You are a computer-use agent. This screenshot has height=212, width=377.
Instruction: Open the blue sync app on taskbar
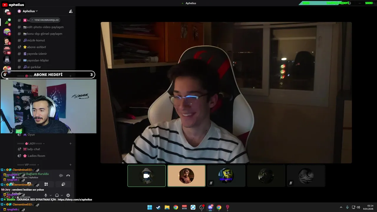click(193, 207)
